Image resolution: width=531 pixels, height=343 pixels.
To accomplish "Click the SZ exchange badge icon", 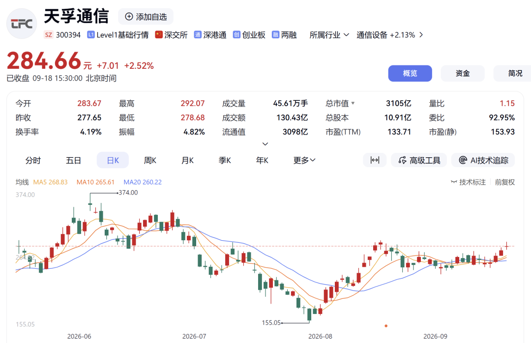I will click(48, 35).
